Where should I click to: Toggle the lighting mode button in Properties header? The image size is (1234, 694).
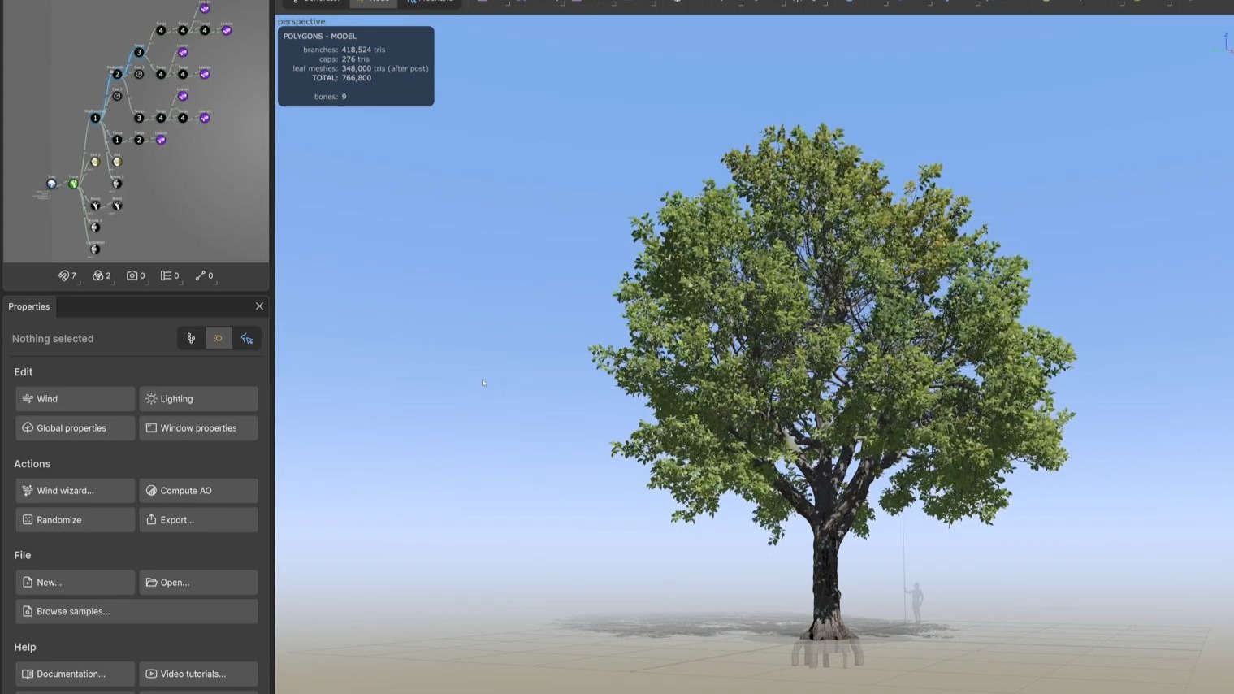218,338
